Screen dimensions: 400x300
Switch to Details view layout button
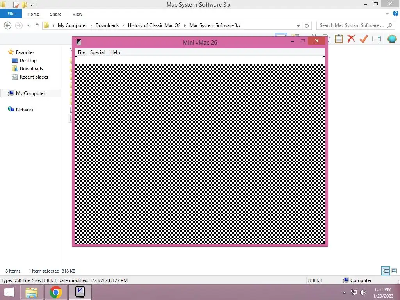tap(386, 271)
